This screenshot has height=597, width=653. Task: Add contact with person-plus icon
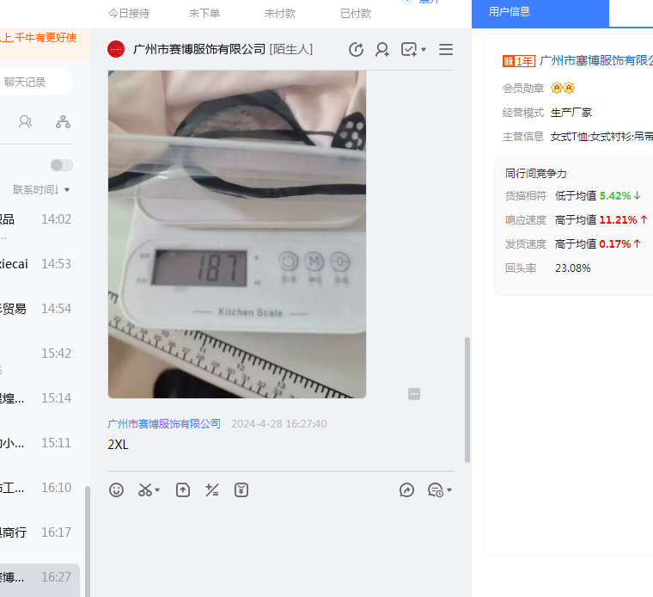pyautogui.click(x=382, y=50)
